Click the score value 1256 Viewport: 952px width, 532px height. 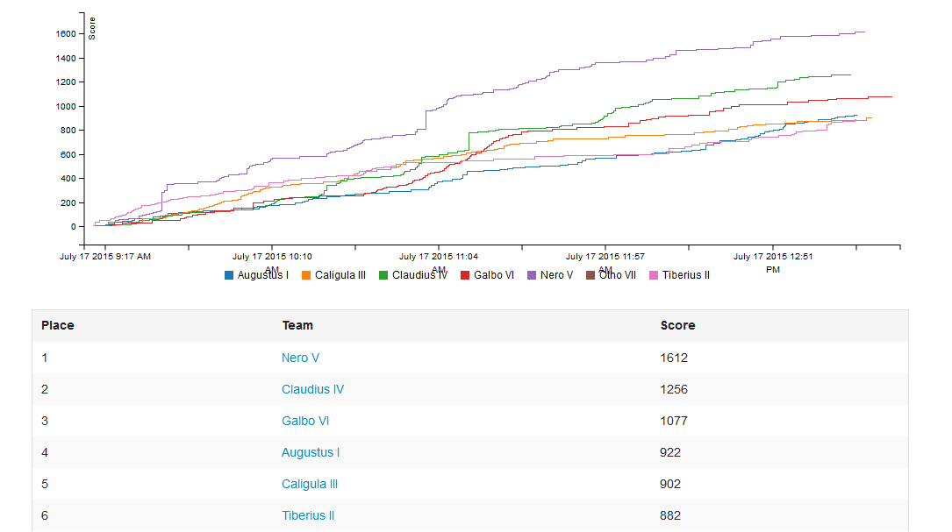click(x=674, y=389)
